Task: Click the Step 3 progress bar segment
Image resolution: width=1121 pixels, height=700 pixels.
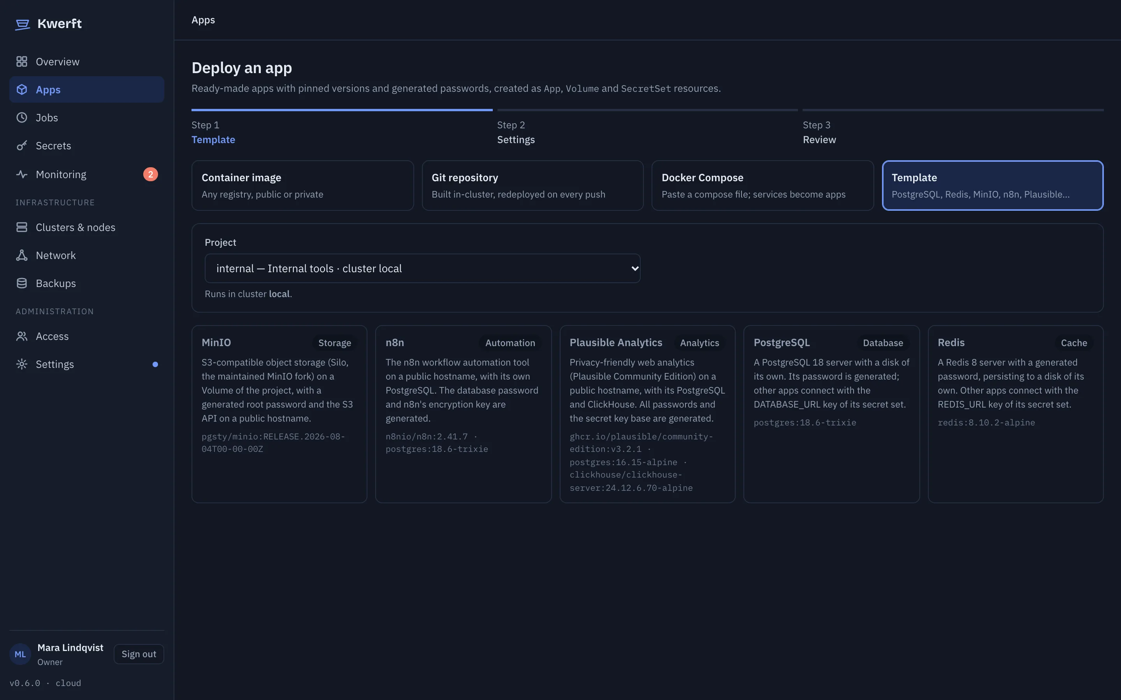Action: [953, 110]
